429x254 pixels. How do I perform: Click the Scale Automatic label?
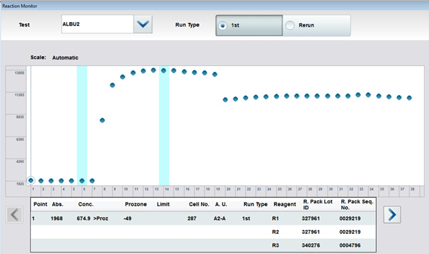click(x=54, y=57)
